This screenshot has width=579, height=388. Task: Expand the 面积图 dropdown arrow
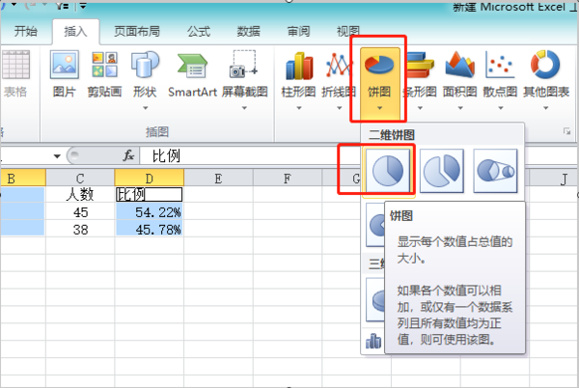[x=460, y=108]
